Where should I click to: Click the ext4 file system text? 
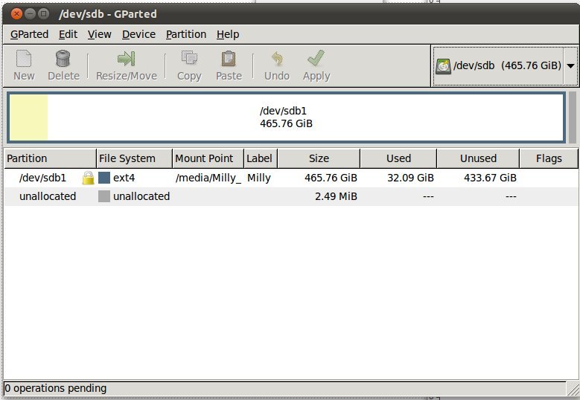pos(124,178)
